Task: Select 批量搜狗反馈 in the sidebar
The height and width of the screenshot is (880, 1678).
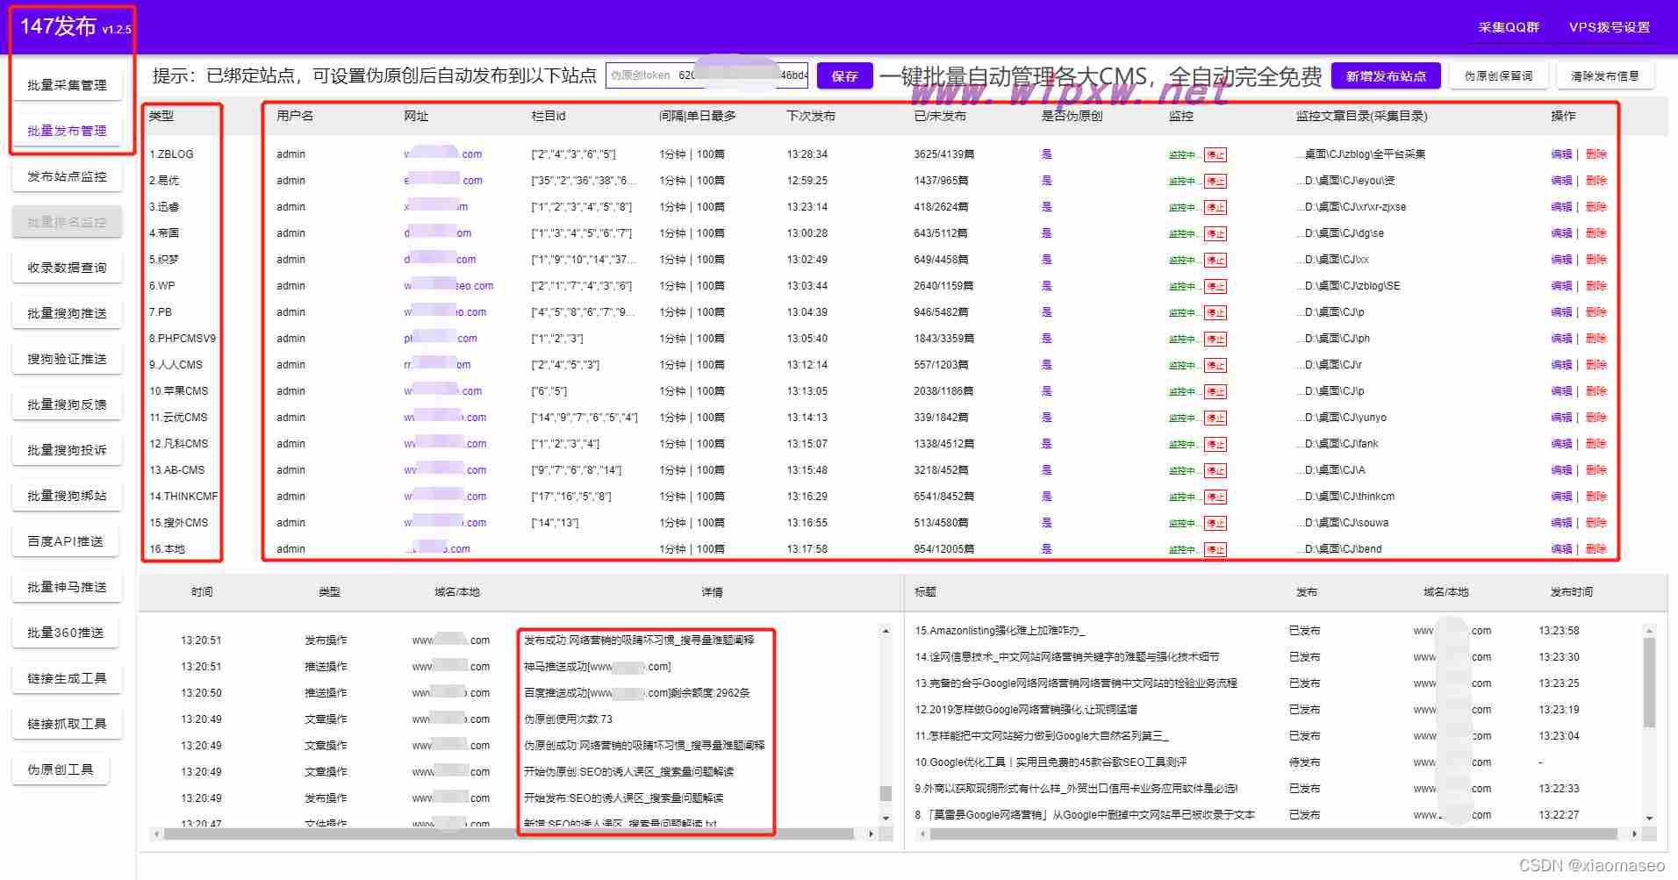Action: [67, 404]
